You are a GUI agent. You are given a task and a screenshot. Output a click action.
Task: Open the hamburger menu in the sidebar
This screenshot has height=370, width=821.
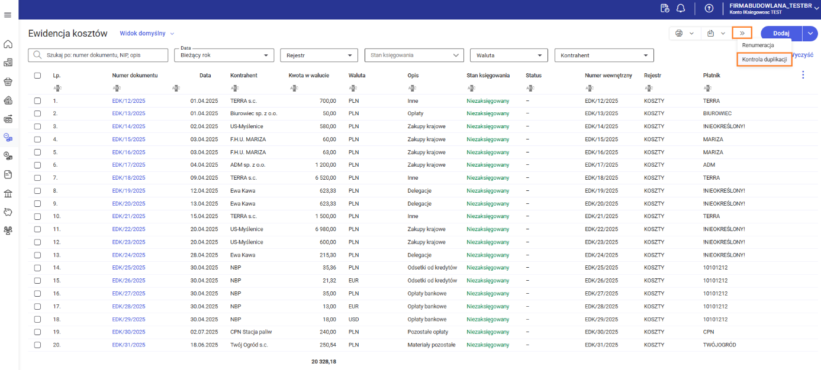(8, 15)
